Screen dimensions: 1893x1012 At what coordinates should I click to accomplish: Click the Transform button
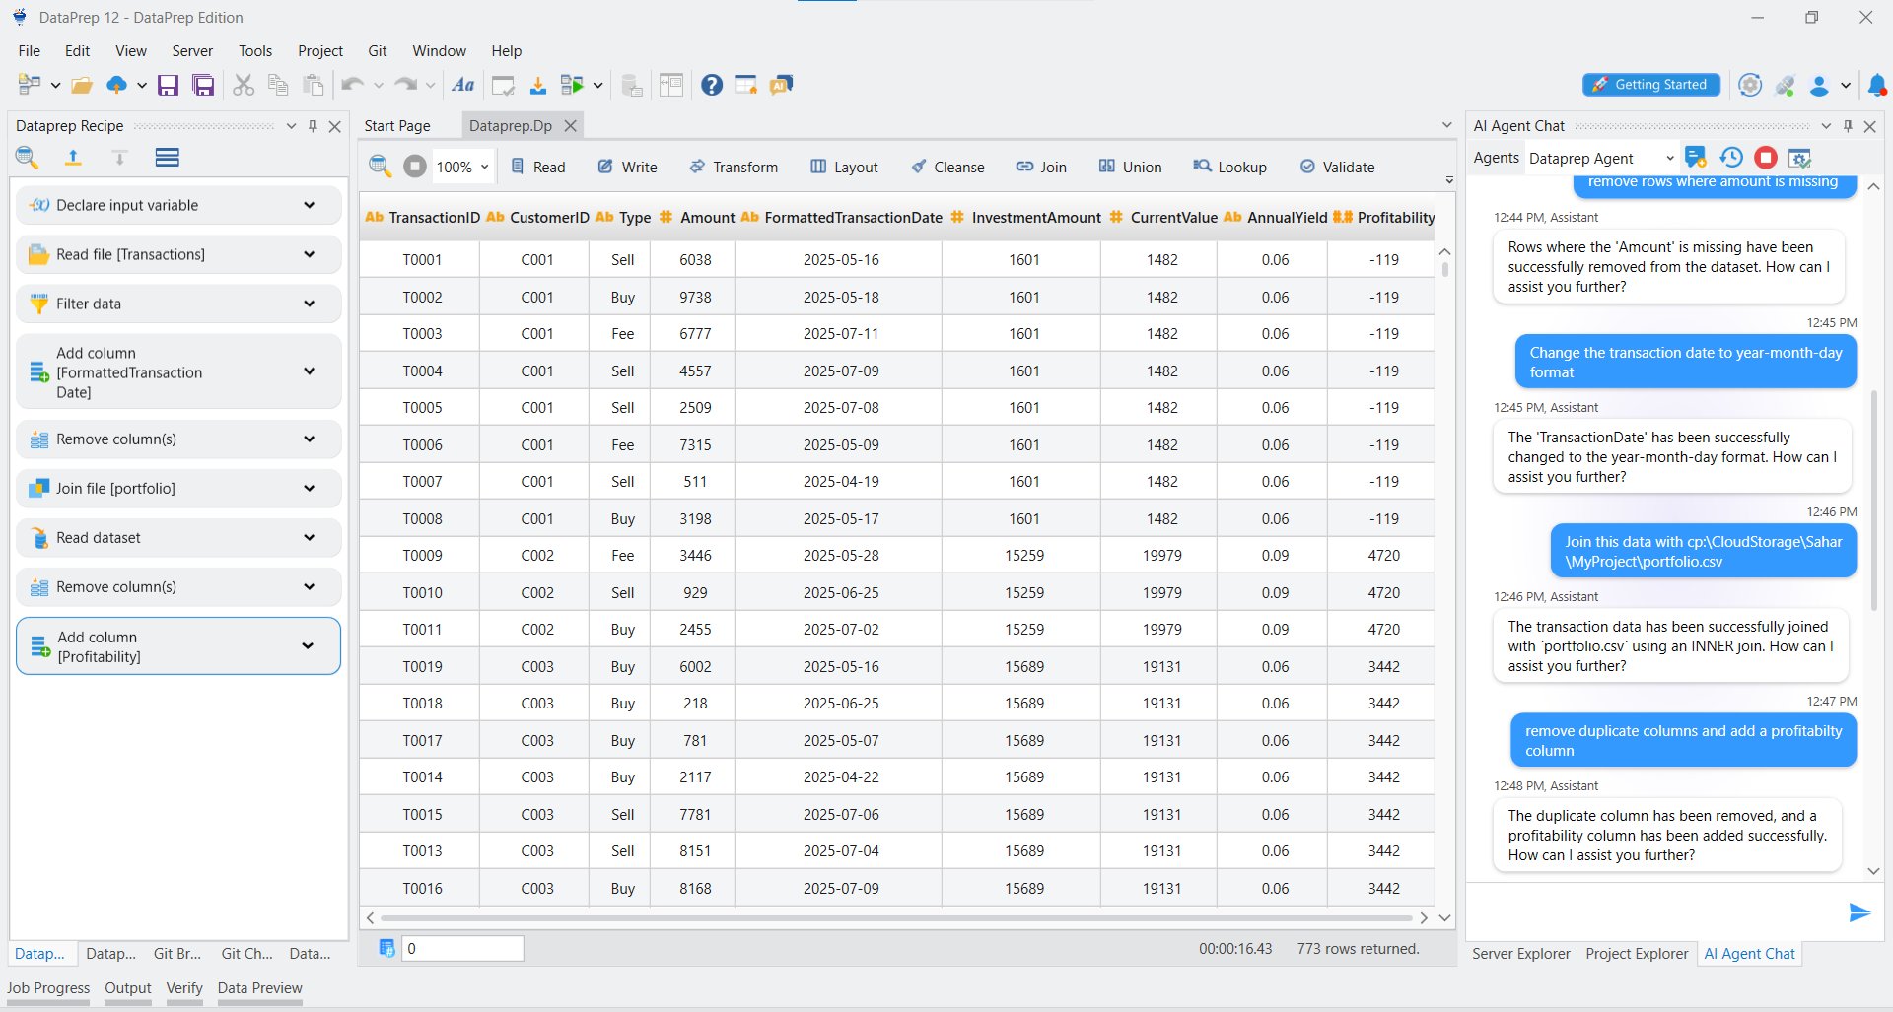click(734, 168)
